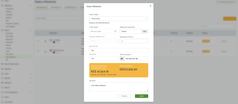Click the Start Date field
This screenshot has width=238, height=104.
pyautogui.click(x=103, y=31)
